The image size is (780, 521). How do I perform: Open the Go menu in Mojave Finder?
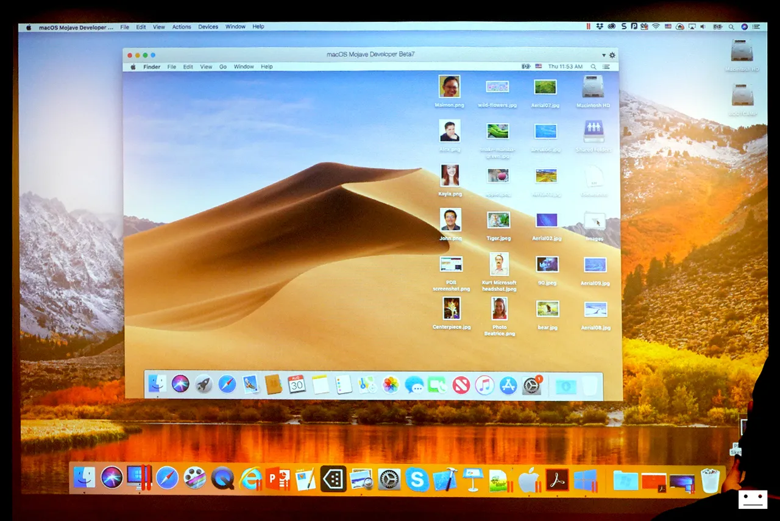coord(223,67)
